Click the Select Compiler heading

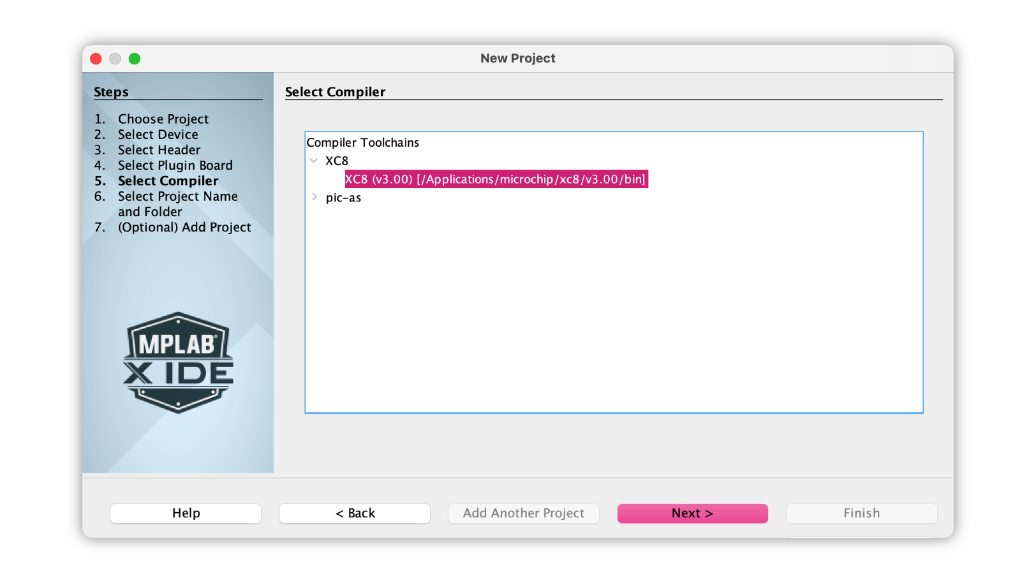pos(335,92)
